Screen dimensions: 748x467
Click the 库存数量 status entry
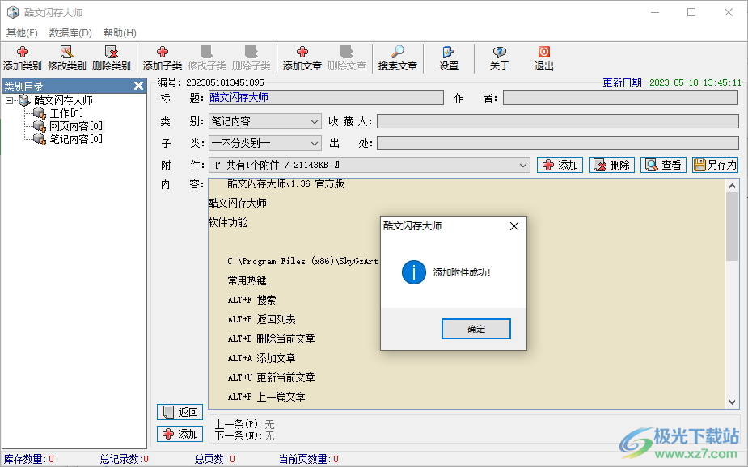tap(29, 459)
